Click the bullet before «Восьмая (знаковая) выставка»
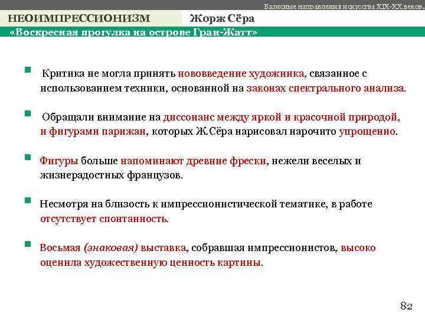The width and height of the screenshot is (425, 319). (x=28, y=244)
